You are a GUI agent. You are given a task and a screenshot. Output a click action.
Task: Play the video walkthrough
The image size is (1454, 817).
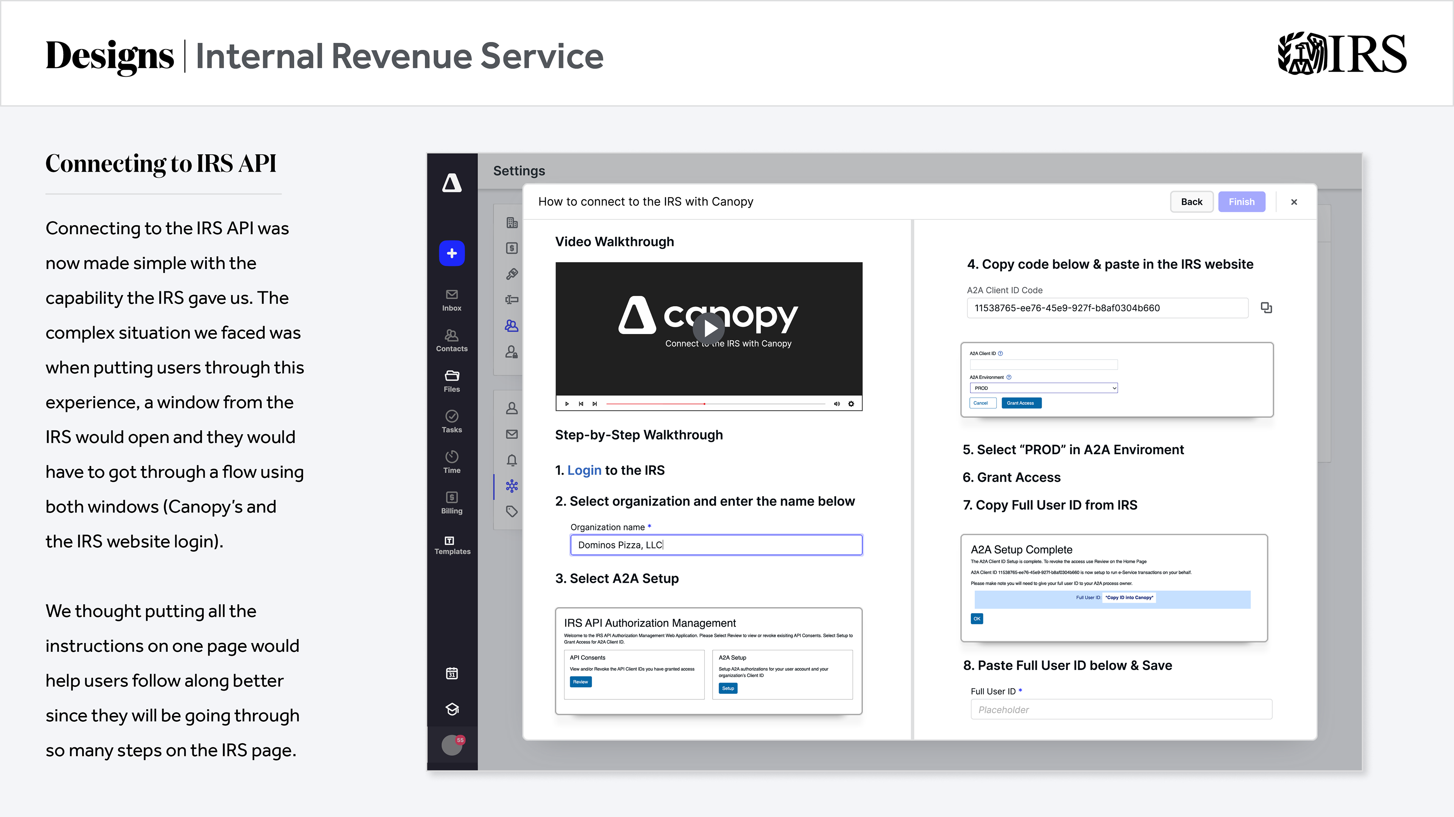pos(708,329)
